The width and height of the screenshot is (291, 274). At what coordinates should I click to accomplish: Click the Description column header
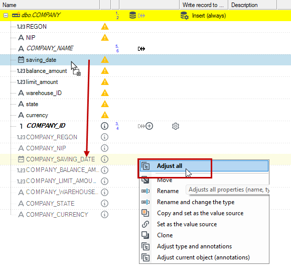[252, 5]
